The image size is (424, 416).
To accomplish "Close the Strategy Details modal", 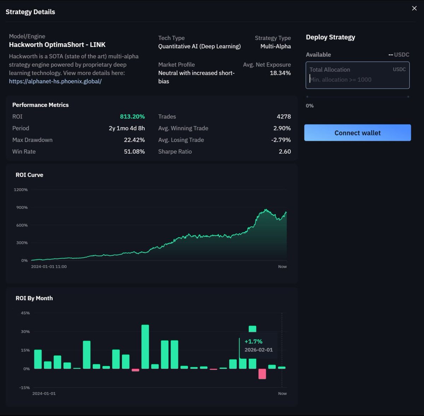I will pyautogui.click(x=414, y=8).
